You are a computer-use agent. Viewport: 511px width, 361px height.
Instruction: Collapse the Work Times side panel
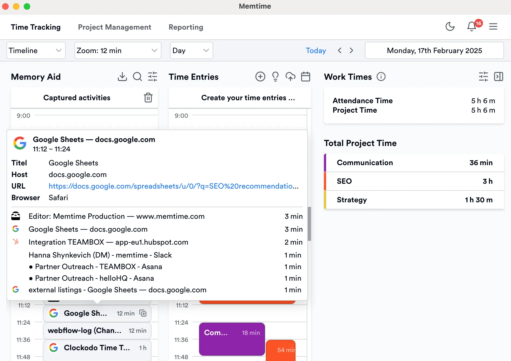[x=499, y=77]
